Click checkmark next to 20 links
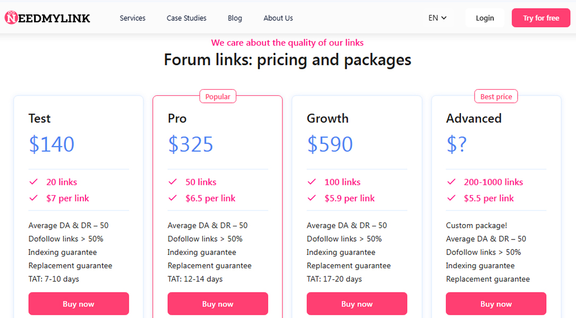 point(33,182)
